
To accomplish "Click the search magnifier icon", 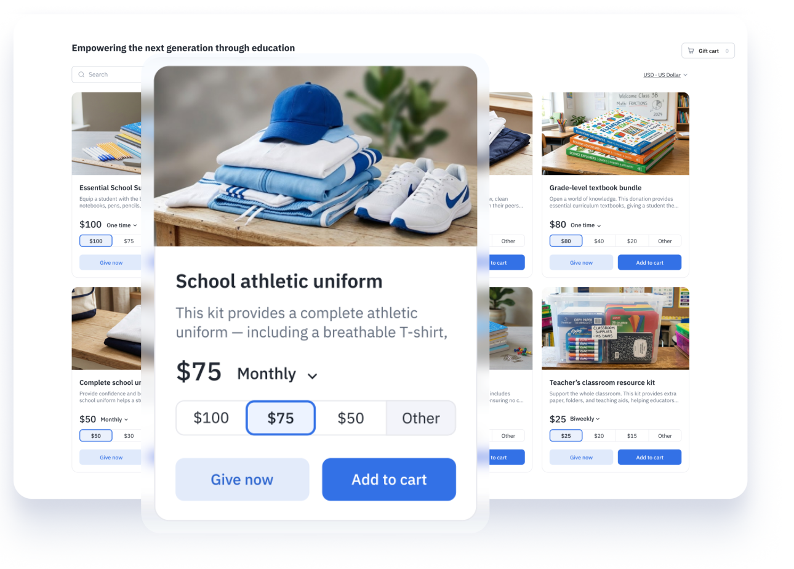I will pos(81,75).
